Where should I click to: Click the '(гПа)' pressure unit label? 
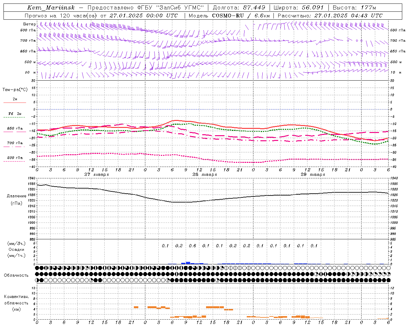(17, 203)
